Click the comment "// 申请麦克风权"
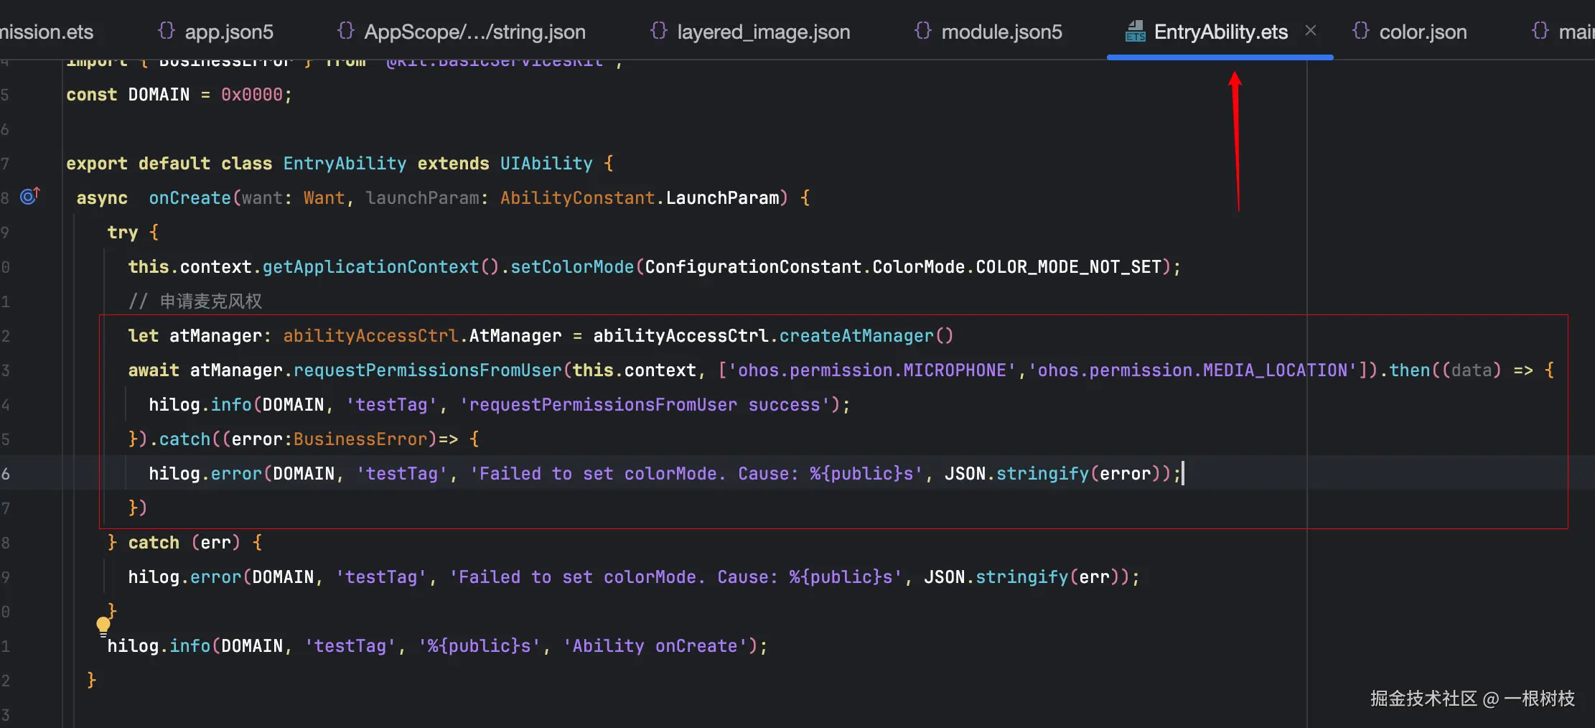The width and height of the screenshot is (1595, 728). click(195, 302)
